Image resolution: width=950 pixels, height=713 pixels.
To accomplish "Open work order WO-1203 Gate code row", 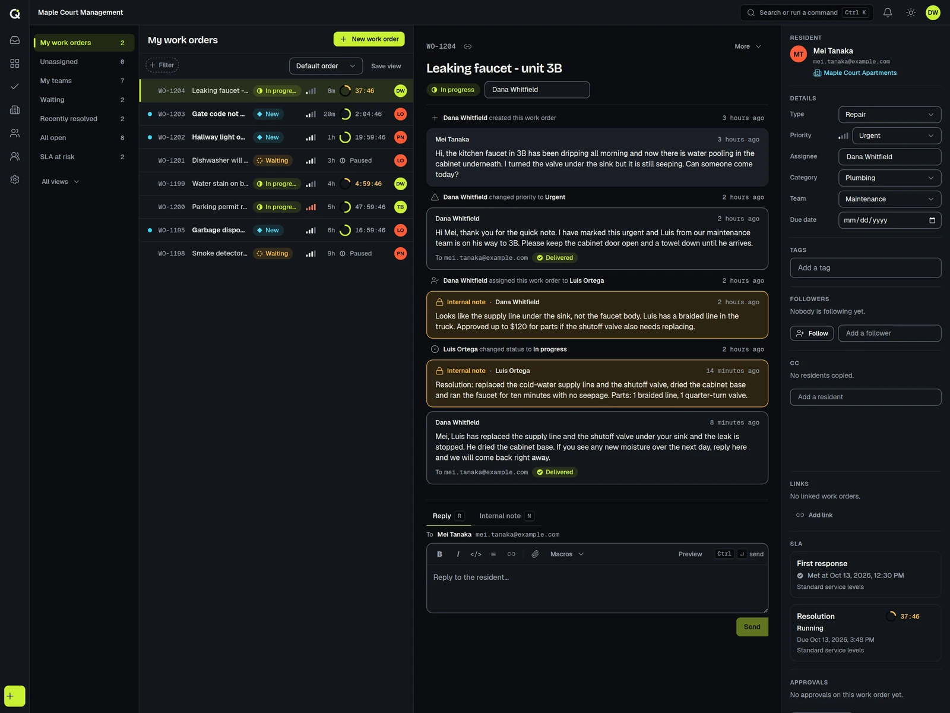I will 276,114.
